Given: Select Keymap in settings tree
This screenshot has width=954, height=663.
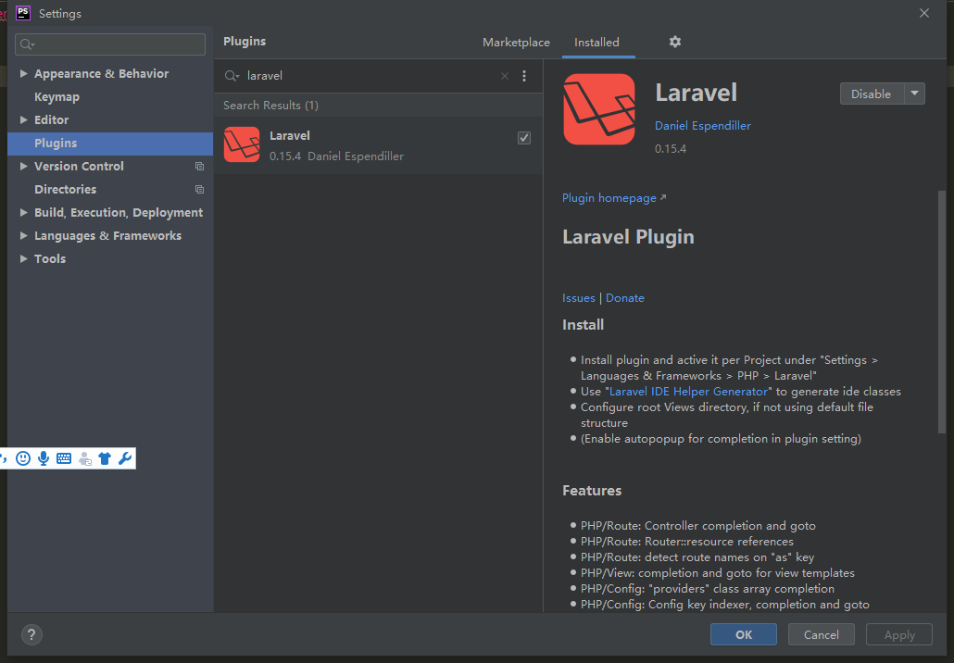Looking at the screenshot, I should point(110,96).
